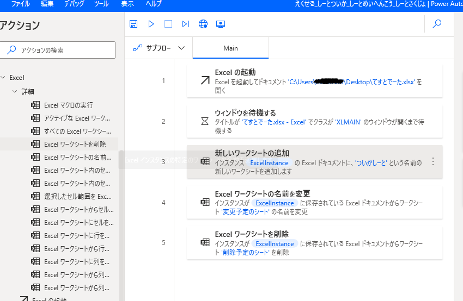Switch to the Main tab
The image size is (463, 301).
[230, 48]
